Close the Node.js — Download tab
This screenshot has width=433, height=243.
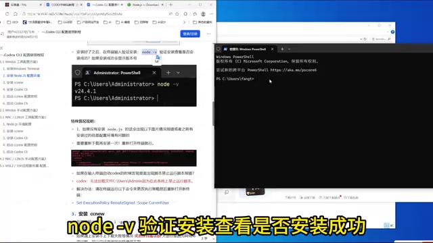pos(162,5)
